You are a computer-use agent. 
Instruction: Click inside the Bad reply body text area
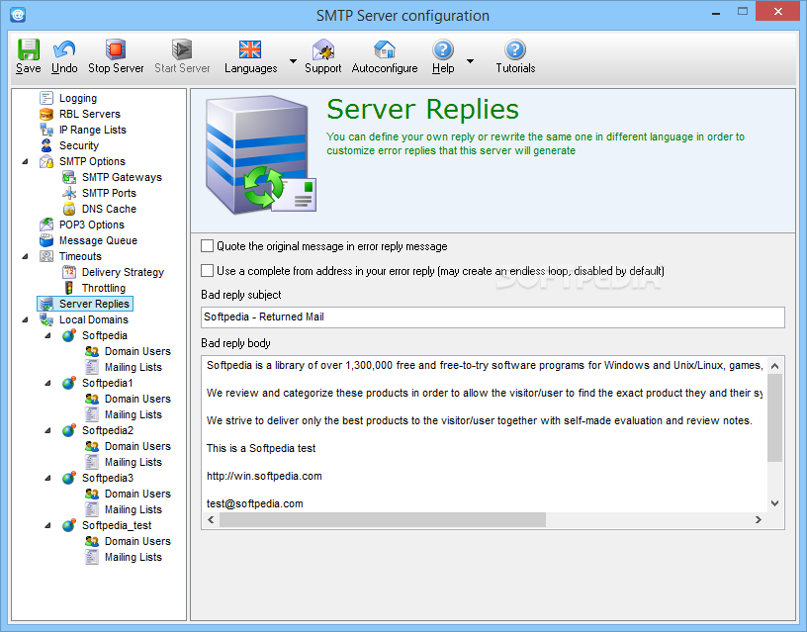click(x=484, y=434)
